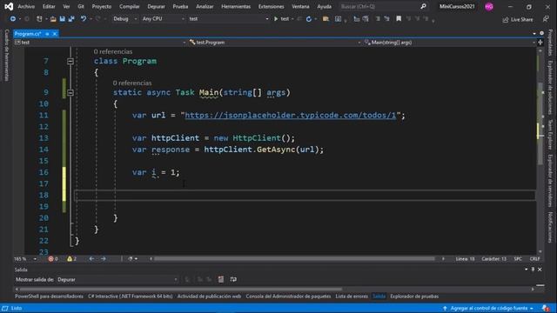Open the test.Program class navigation dropdown
This screenshot has height=313, width=557.
(x=275, y=43)
